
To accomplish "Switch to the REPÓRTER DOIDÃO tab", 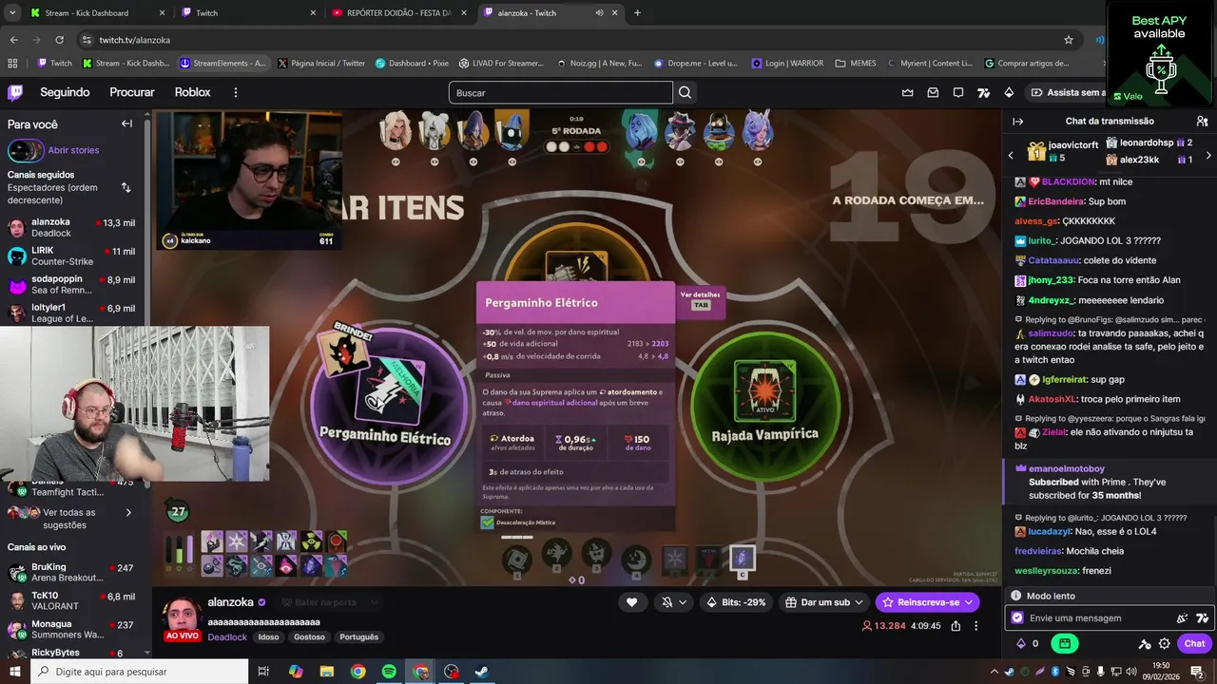I will (399, 13).
